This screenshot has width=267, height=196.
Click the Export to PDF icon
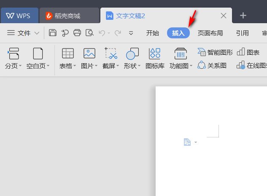coord(65,33)
